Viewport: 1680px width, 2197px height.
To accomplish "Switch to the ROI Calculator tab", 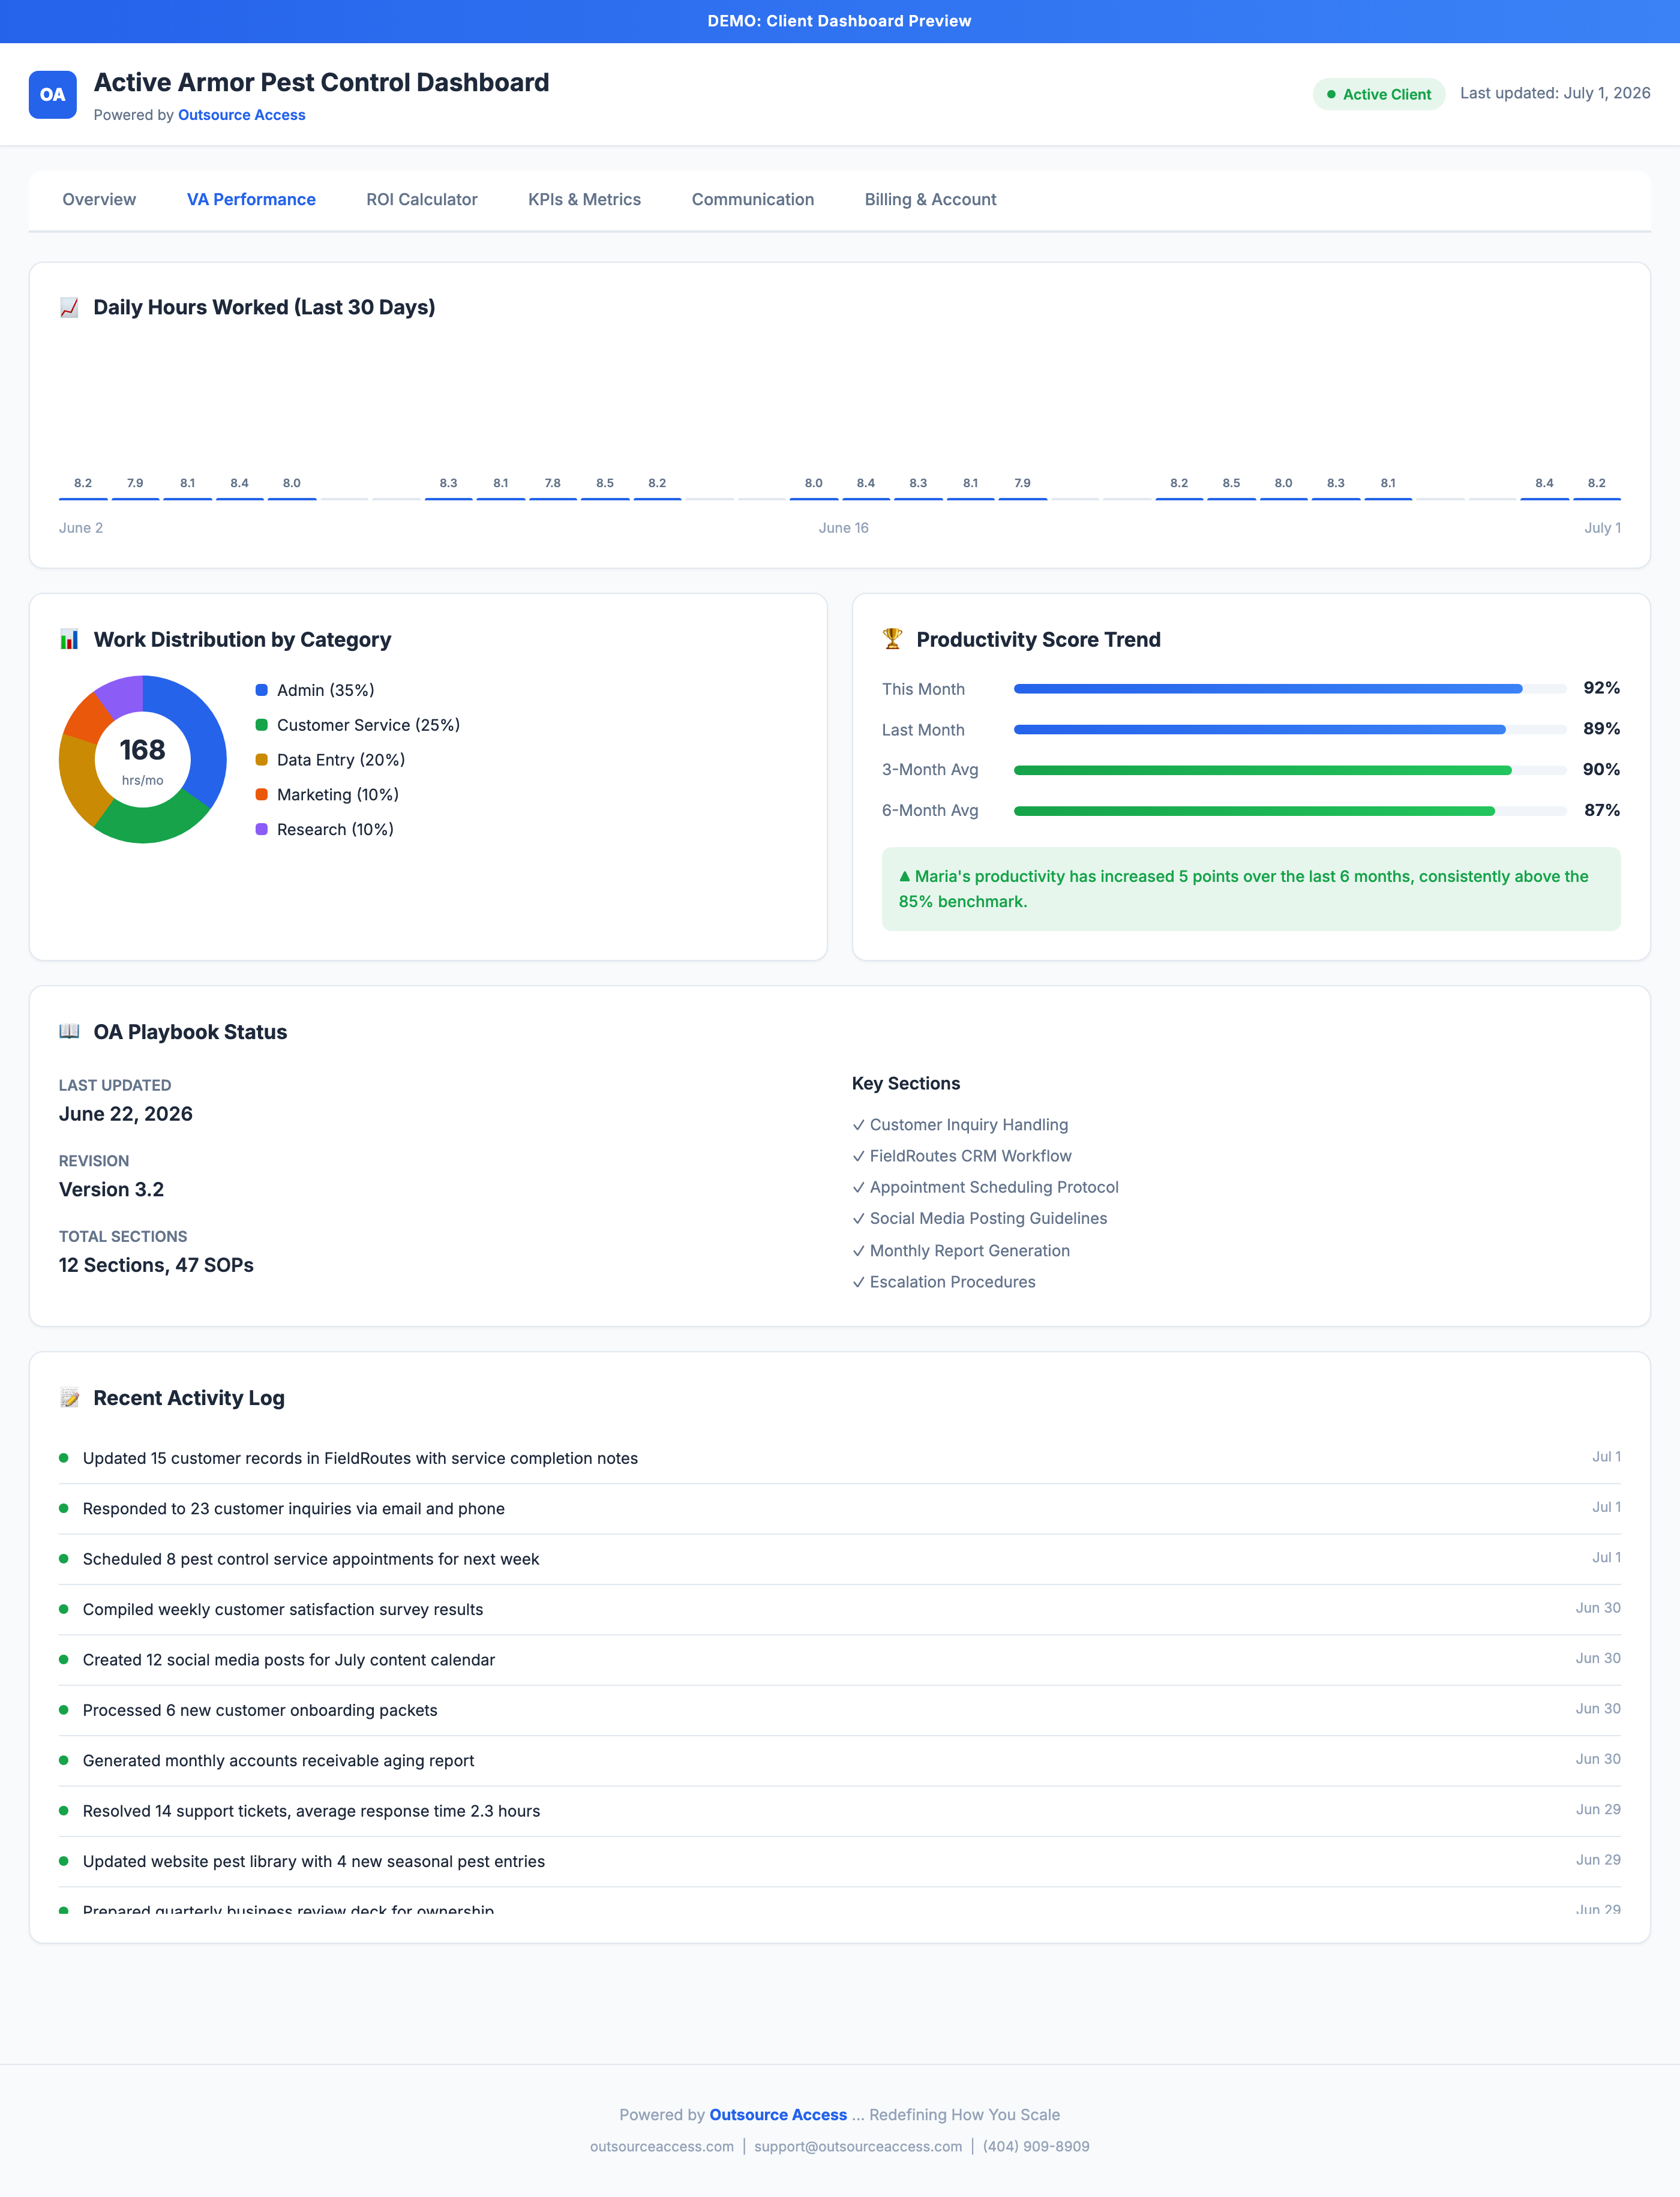I will [422, 199].
